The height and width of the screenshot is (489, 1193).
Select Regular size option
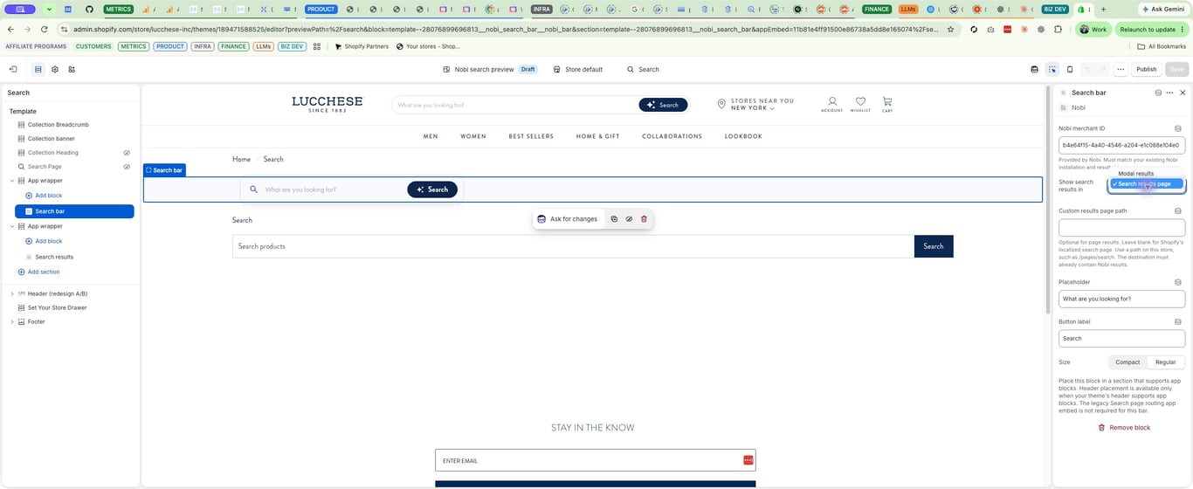tap(1166, 362)
